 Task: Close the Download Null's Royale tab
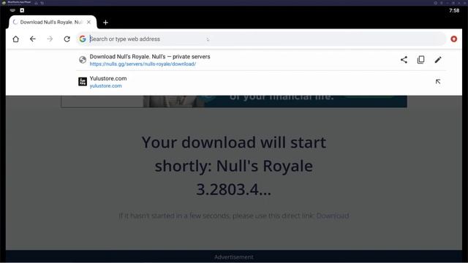tap(88, 22)
